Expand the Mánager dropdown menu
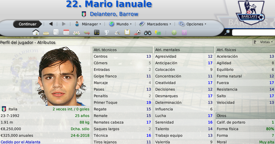 (x=88, y=24)
